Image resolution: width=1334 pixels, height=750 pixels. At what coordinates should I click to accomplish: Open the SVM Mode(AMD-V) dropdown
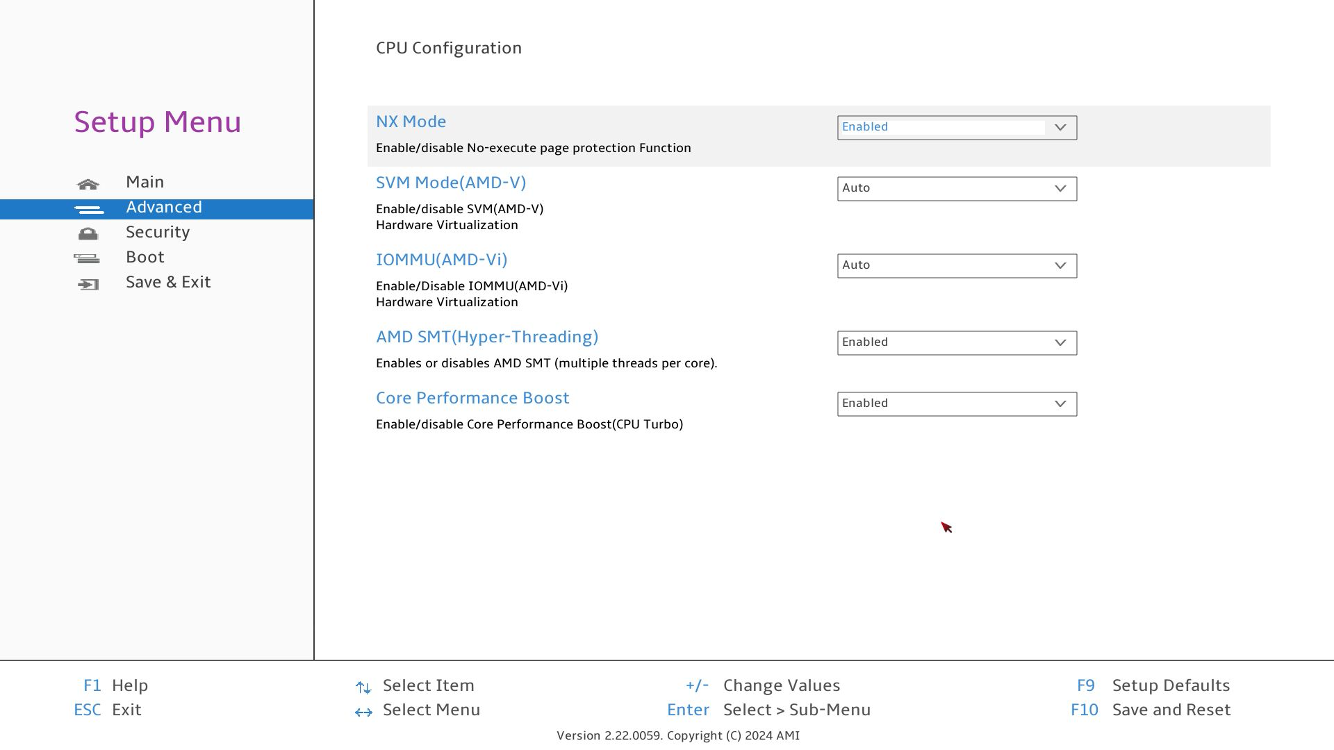point(956,189)
